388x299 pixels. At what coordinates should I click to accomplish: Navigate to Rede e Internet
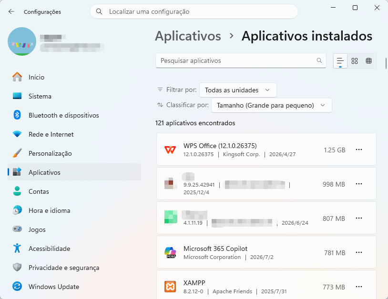coord(74,134)
